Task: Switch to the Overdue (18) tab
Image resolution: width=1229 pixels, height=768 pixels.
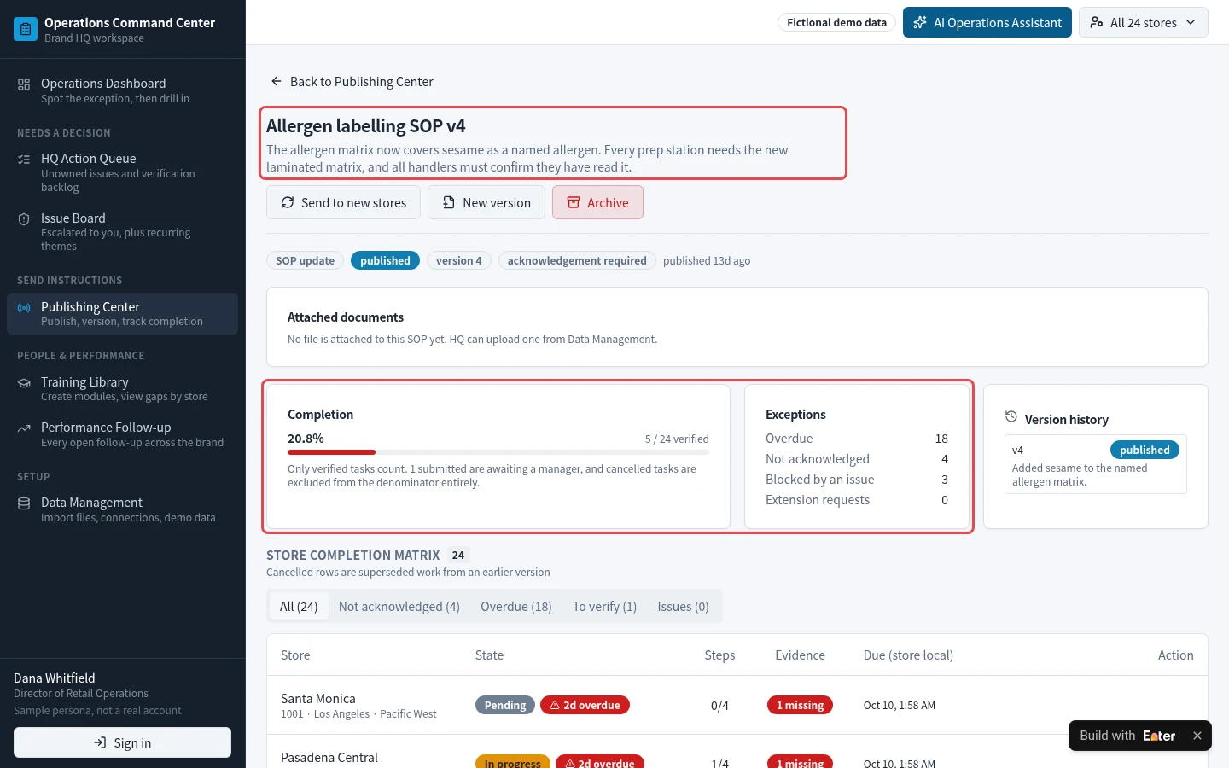Action: pyautogui.click(x=516, y=607)
